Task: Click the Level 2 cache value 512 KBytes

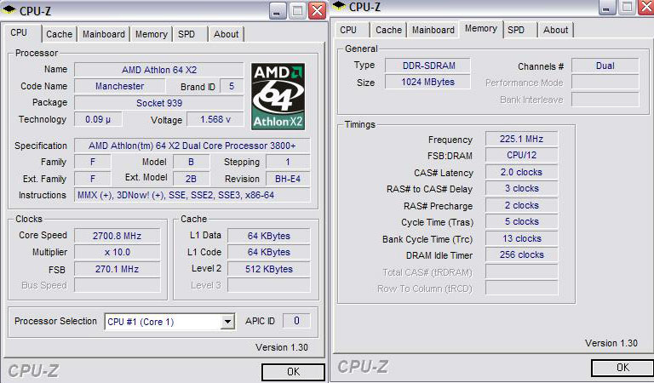Action: [x=269, y=269]
